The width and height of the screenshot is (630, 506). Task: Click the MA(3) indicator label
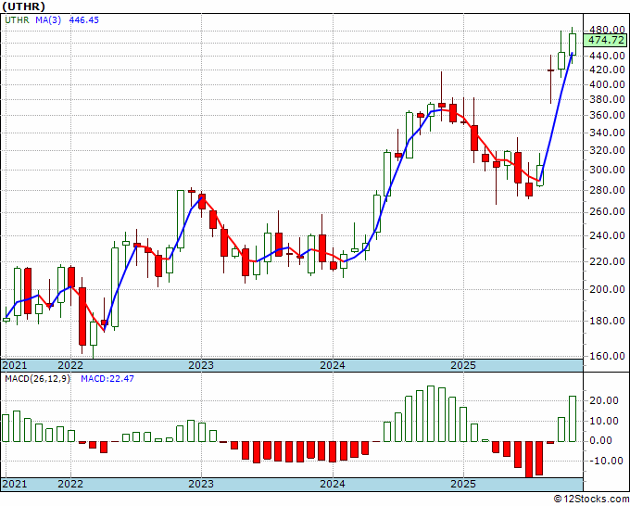click(48, 20)
